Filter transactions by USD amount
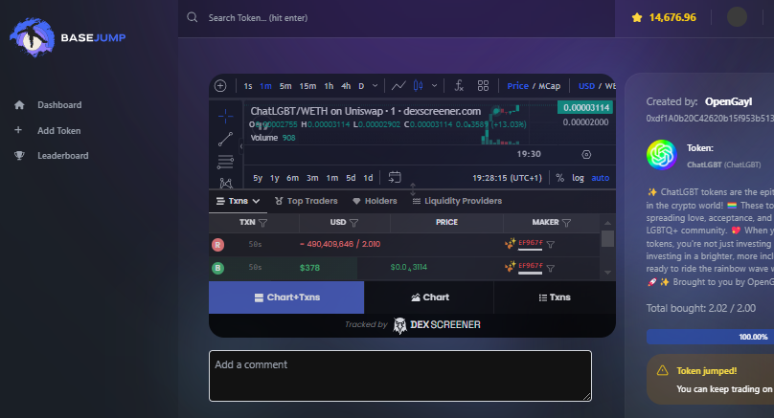 353,223
